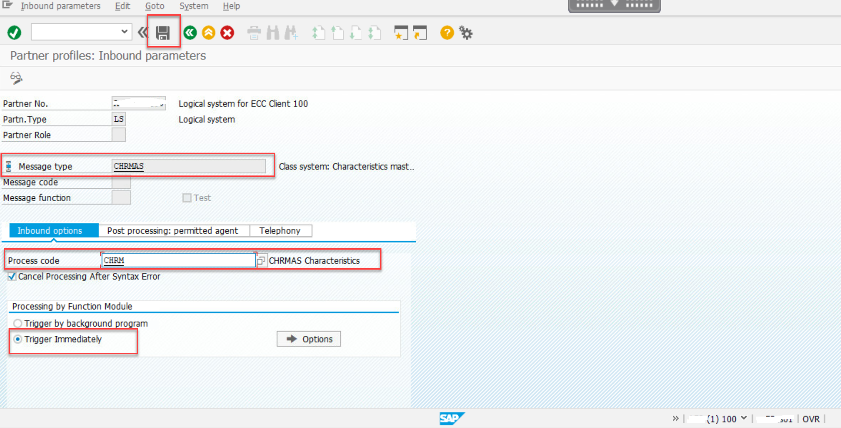
Task: Click the yellow Help question mark icon
Action: (447, 33)
